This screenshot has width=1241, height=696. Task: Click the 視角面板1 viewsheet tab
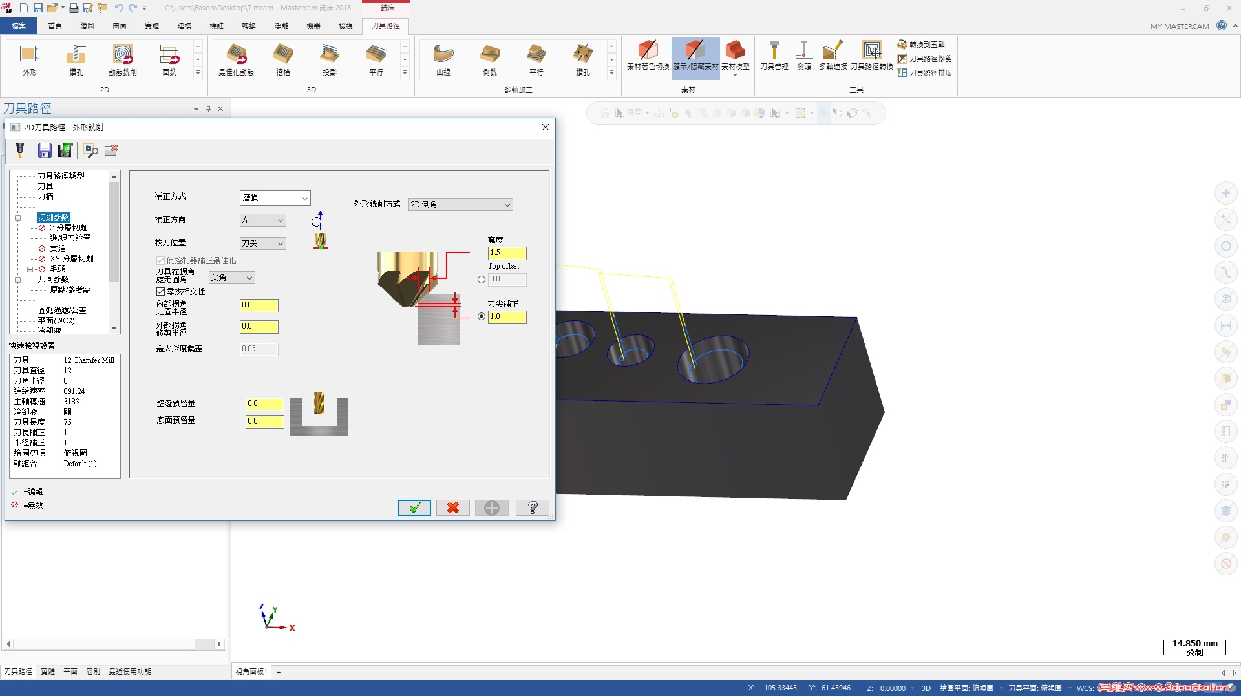pos(251,671)
